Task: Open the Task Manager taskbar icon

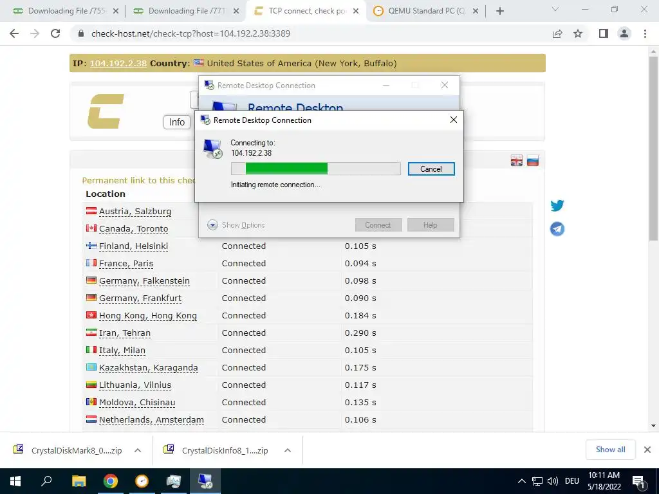Action: [x=174, y=481]
